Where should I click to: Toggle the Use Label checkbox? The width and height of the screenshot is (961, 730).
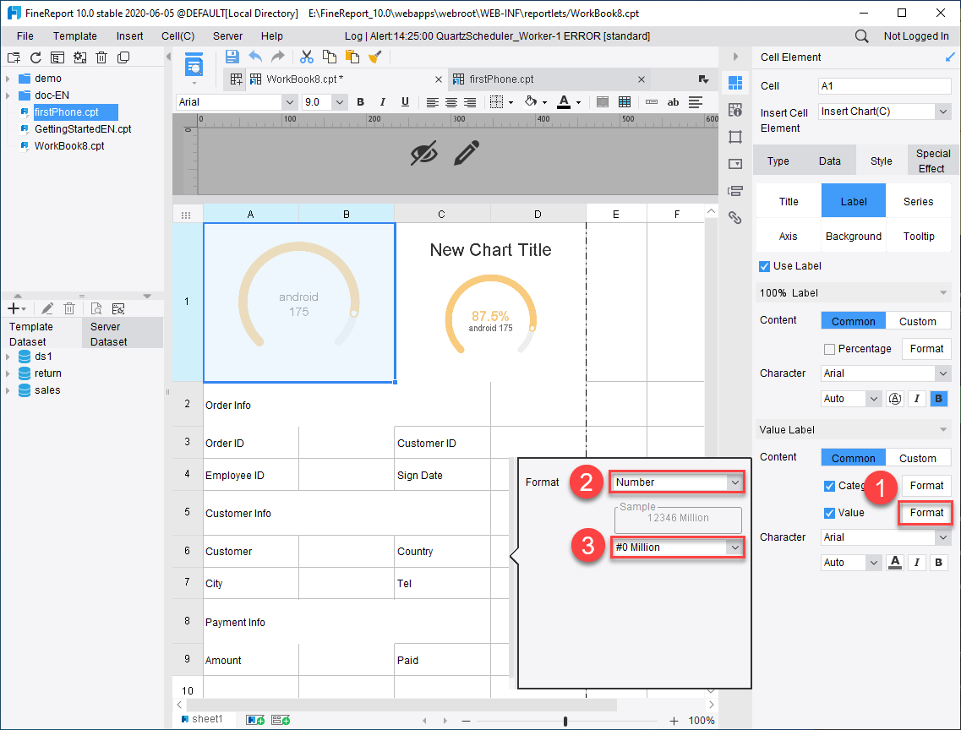(764, 266)
